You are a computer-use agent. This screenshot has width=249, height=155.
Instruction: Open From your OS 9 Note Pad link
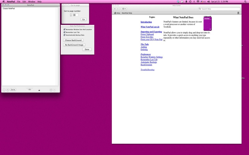point(152,40)
